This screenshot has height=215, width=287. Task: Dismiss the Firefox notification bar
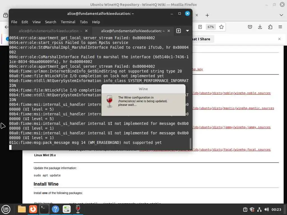pos(279,39)
